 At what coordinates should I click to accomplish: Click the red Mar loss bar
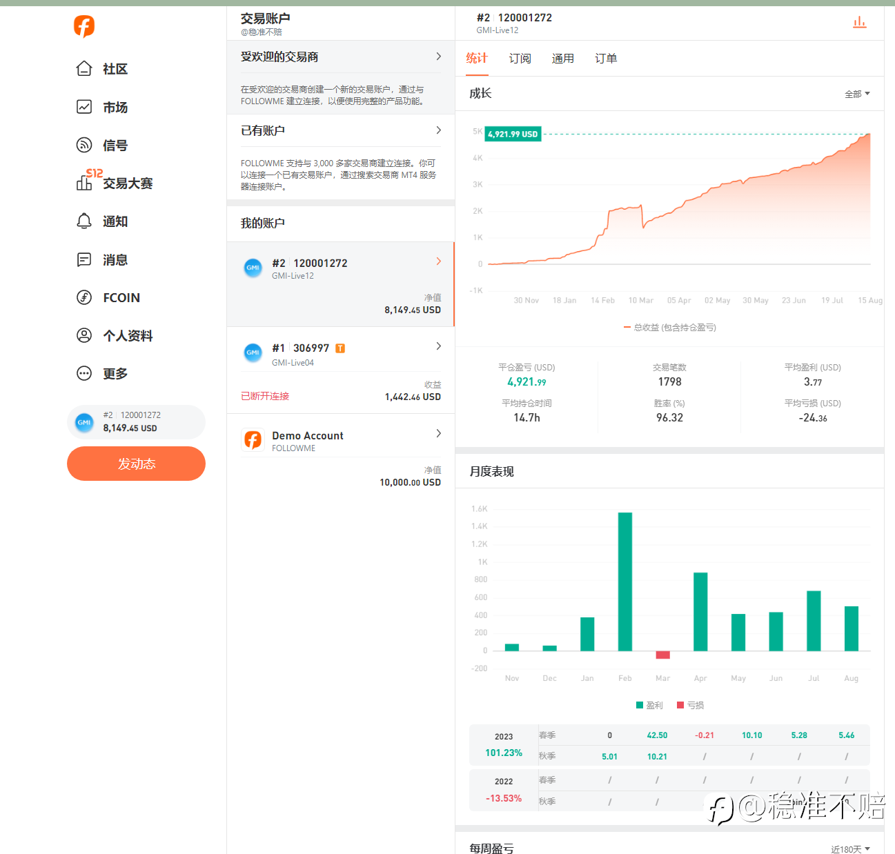662,655
